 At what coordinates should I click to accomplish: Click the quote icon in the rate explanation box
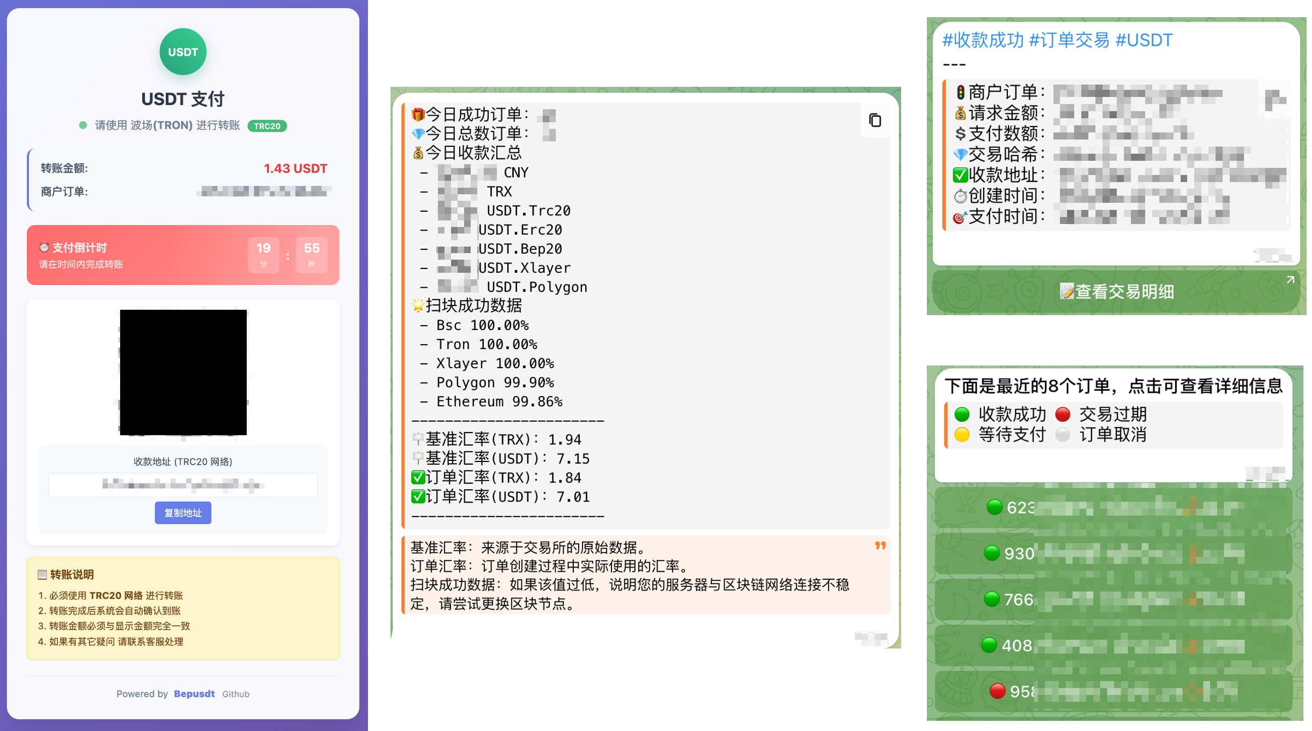click(880, 546)
